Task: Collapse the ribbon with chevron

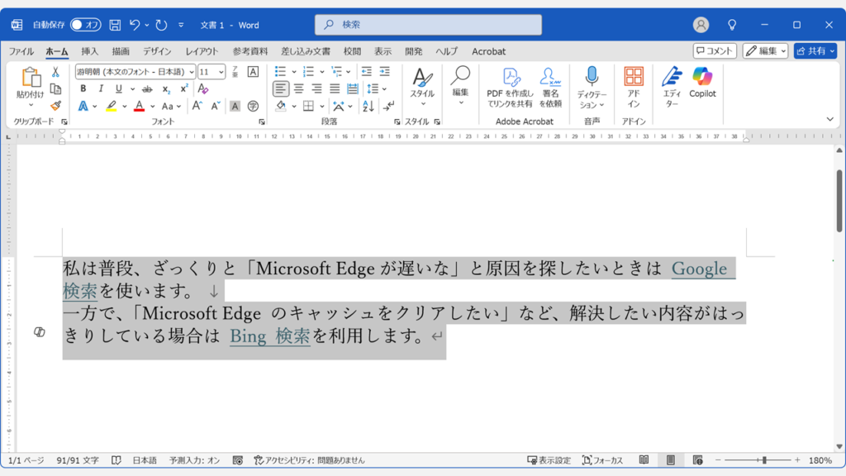Action: [829, 119]
